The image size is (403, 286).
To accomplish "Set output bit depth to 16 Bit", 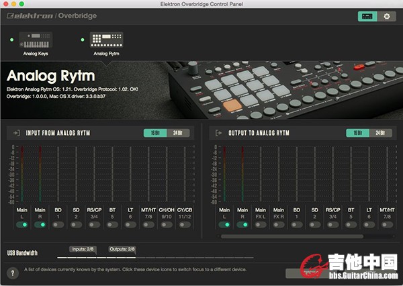I will point(358,133).
